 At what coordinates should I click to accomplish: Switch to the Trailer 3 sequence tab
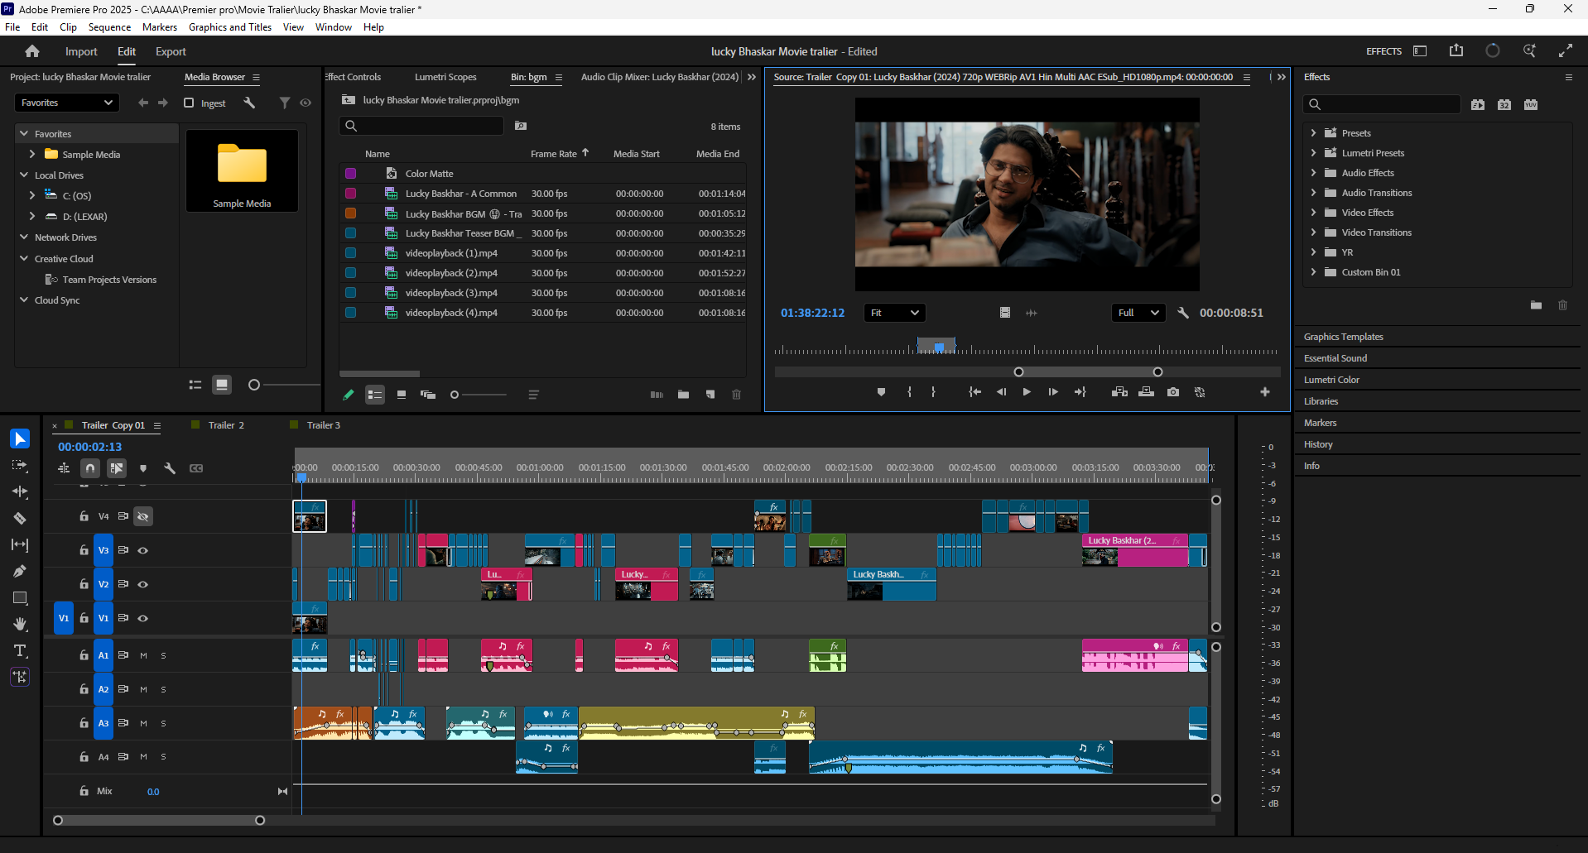[324, 425]
